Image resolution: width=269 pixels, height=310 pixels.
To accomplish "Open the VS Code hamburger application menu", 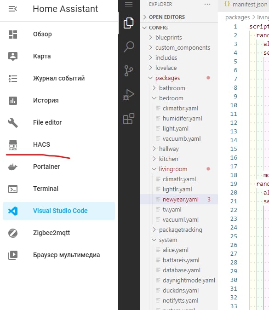I will [129, 4].
